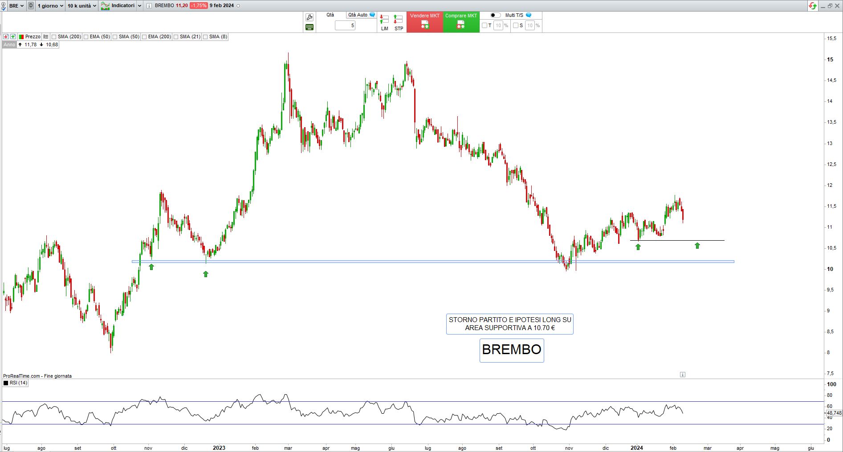Viewport: 843px width, 452px height.
Task: Click the red down arrow panel icon
Action: (6, 36)
